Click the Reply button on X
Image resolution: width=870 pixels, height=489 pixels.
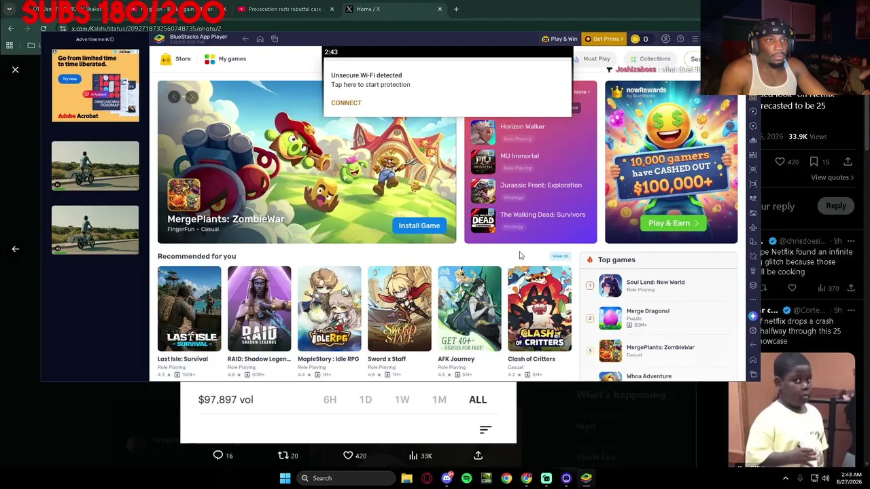836,206
